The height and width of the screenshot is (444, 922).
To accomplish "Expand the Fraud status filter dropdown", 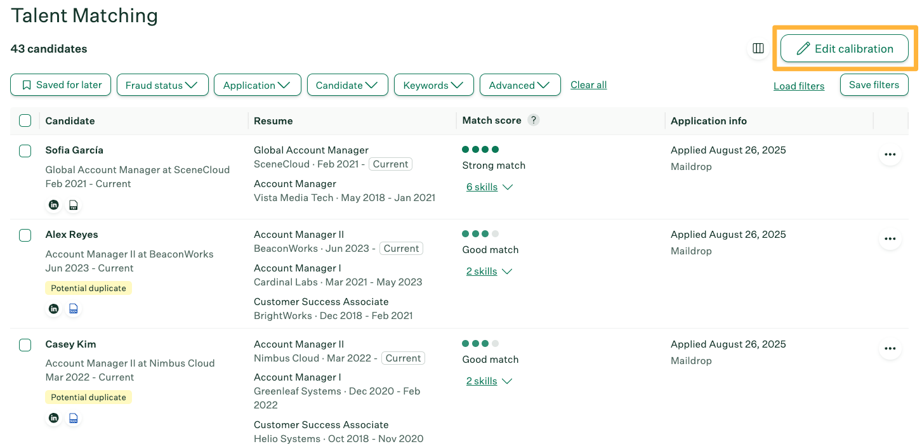I will [162, 85].
